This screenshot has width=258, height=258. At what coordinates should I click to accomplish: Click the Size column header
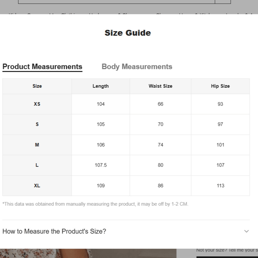click(x=37, y=86)
